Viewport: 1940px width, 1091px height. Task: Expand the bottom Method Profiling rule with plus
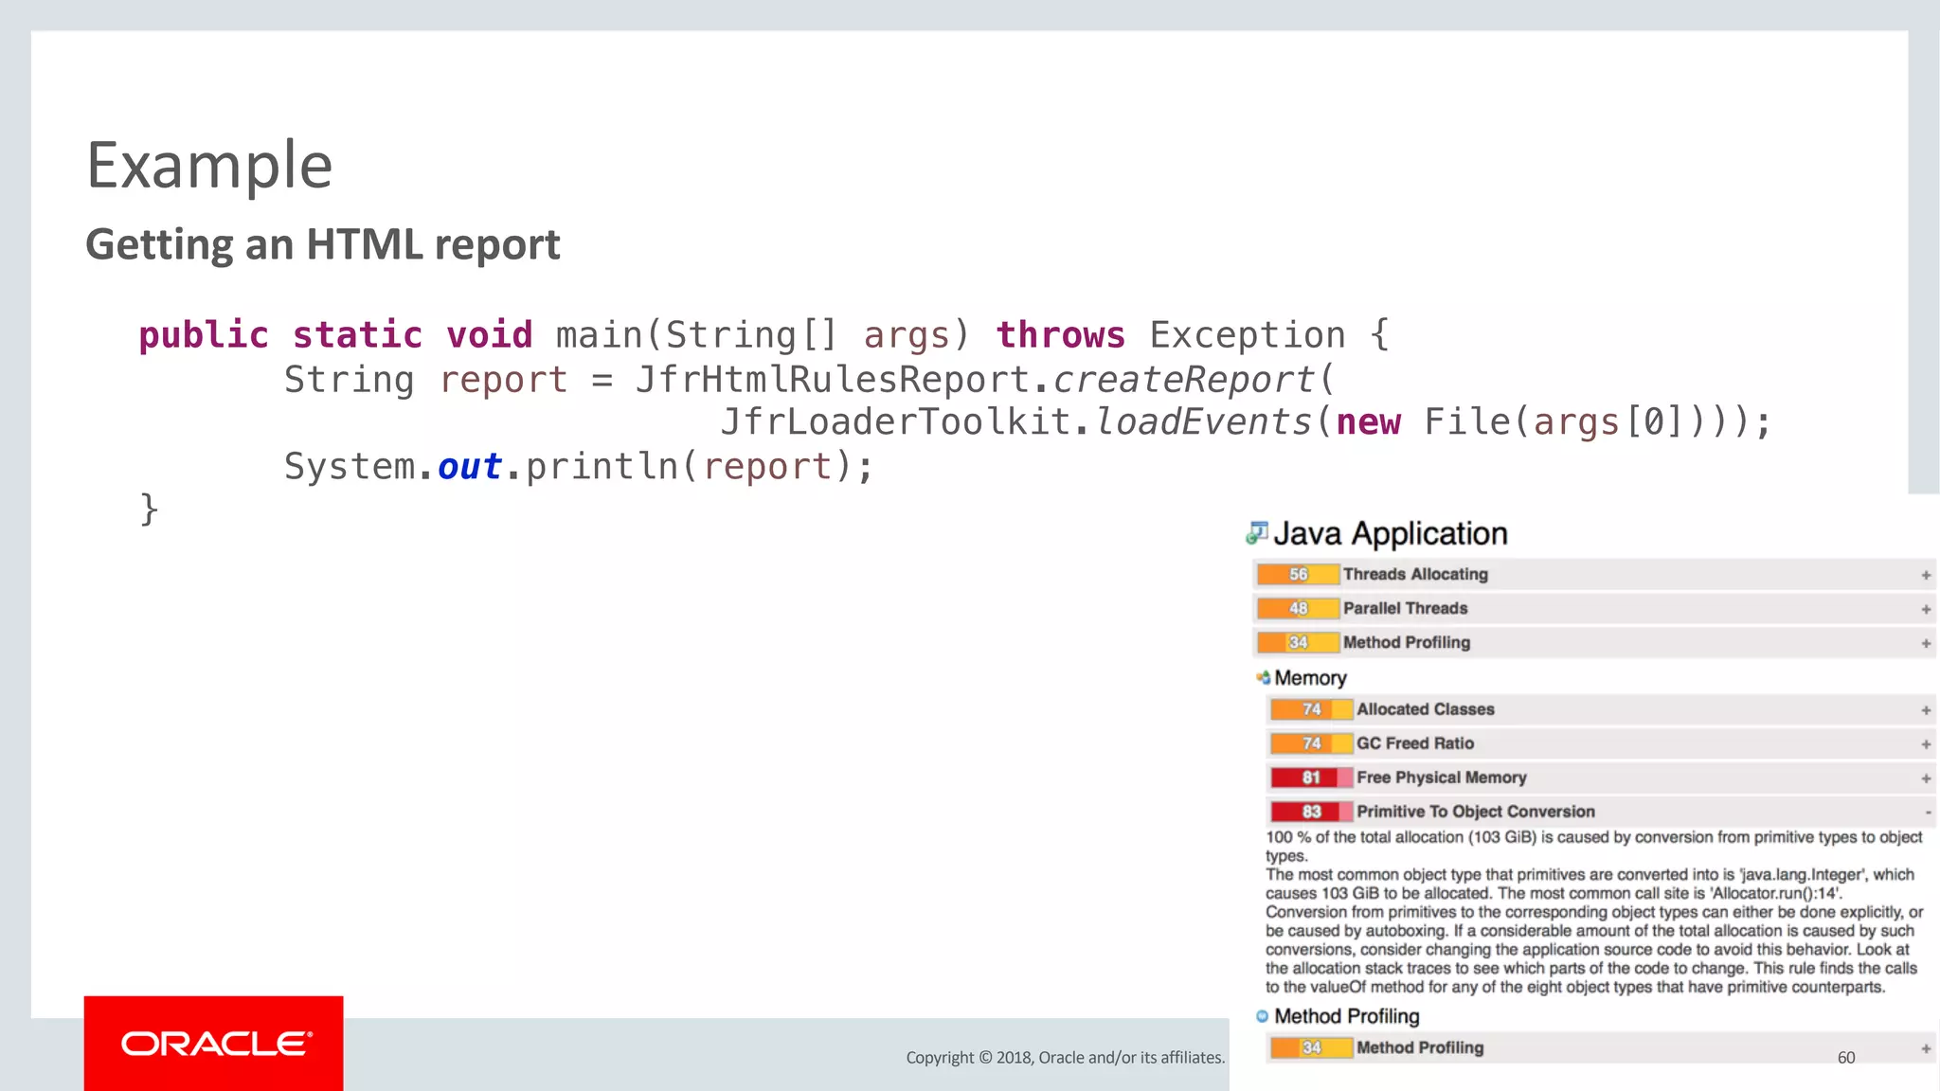click(x=1926, y=1048)
